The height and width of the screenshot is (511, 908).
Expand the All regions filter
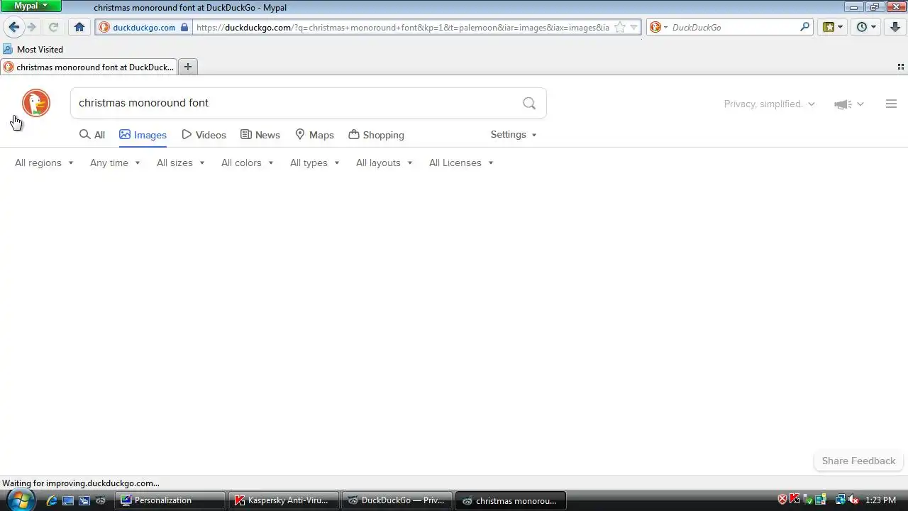point(44,163)
